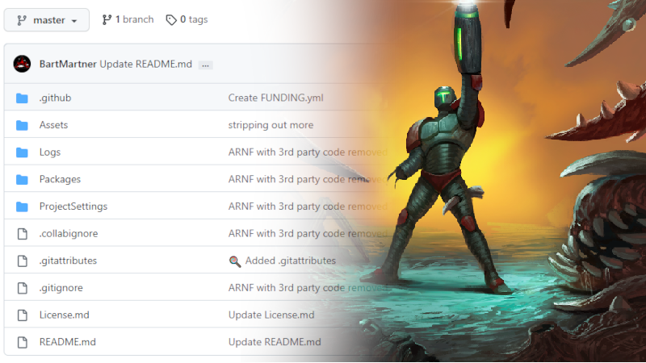Open the ProjectSettings folder

pyautogui.click(x=73, y=207)
